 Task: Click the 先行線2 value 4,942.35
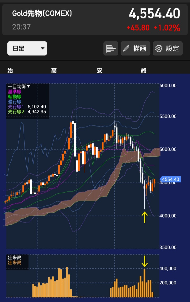point(37,112)
